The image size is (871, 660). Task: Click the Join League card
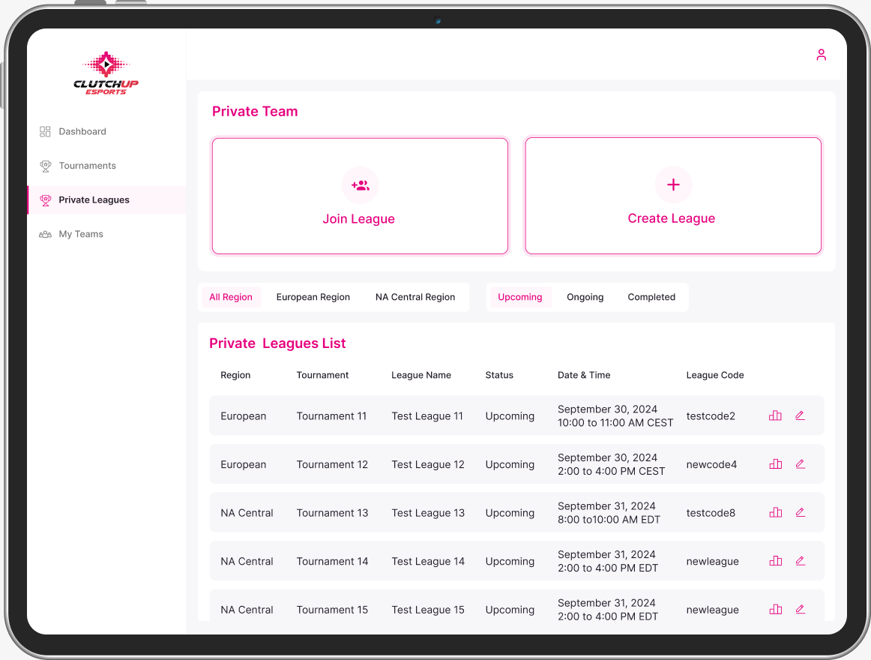(x=360, y=196)
